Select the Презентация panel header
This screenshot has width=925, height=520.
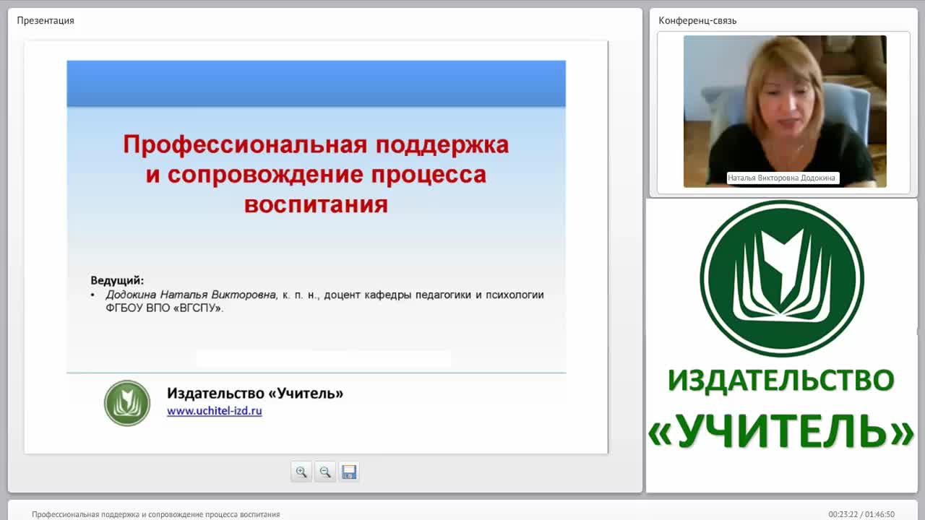coord(46,20)
